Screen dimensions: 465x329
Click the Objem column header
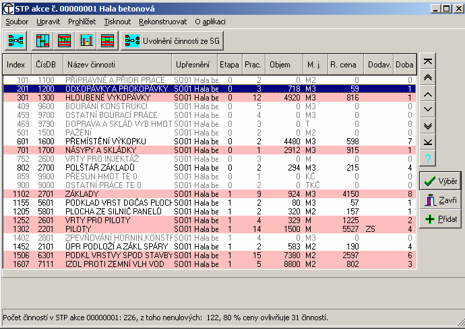click(x=284, y=64)
